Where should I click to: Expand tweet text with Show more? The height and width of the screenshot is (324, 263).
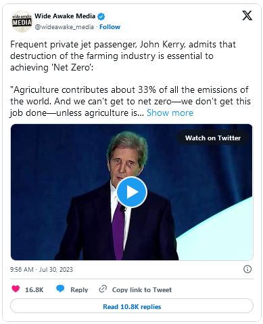coord(170,113)
